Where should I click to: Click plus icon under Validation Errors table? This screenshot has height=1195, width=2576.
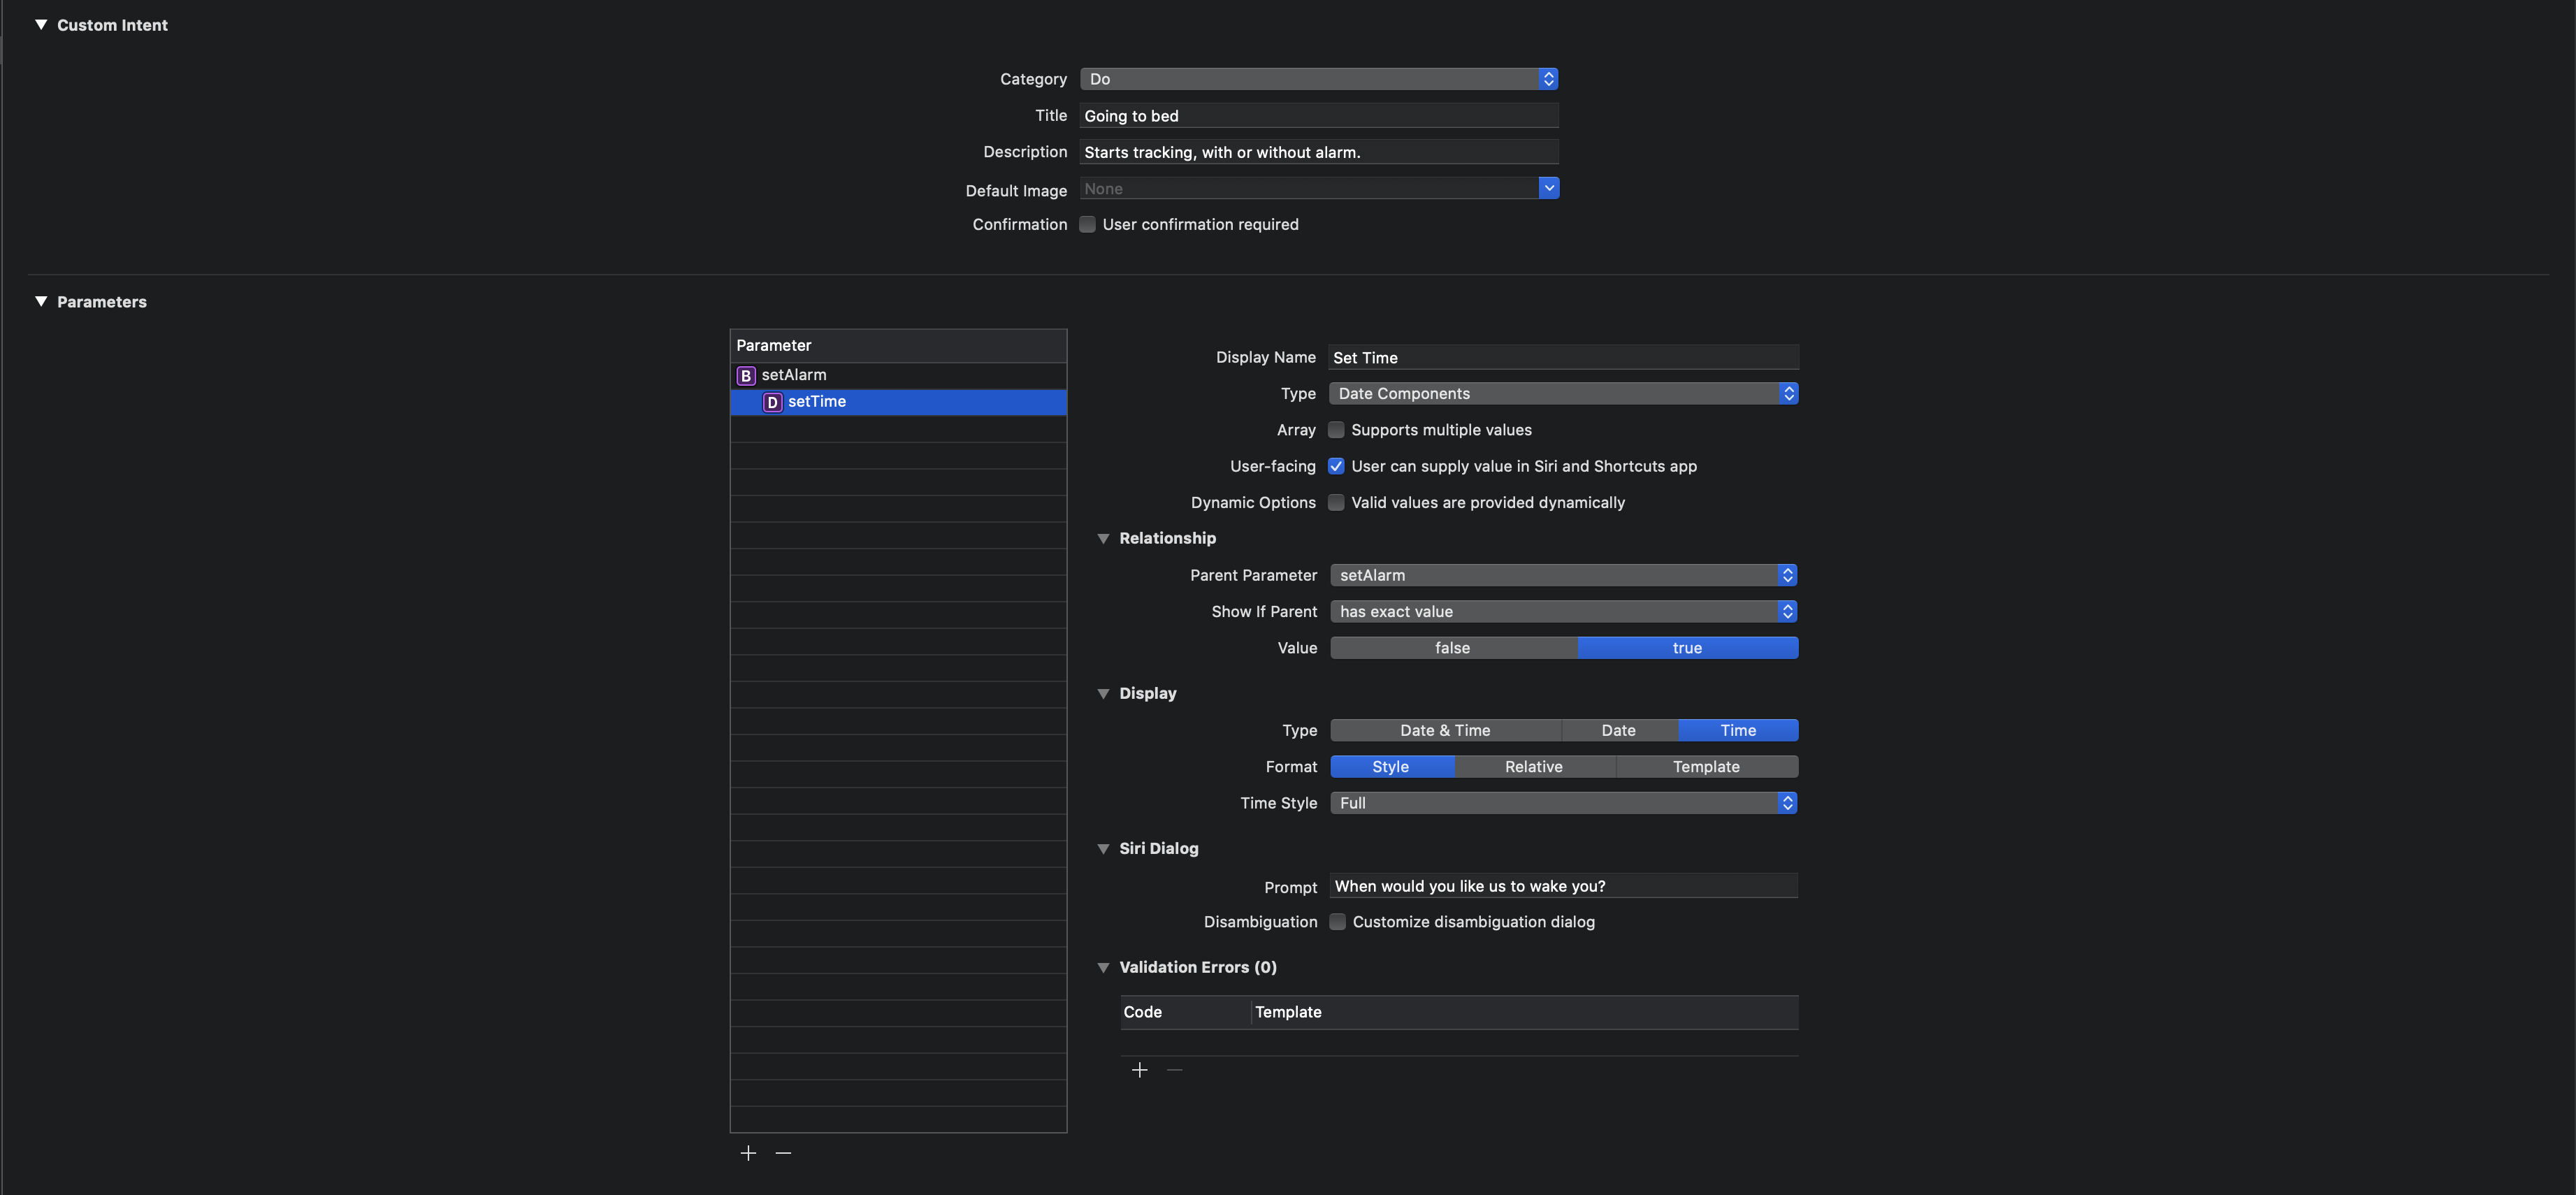coord(1139,1070)
